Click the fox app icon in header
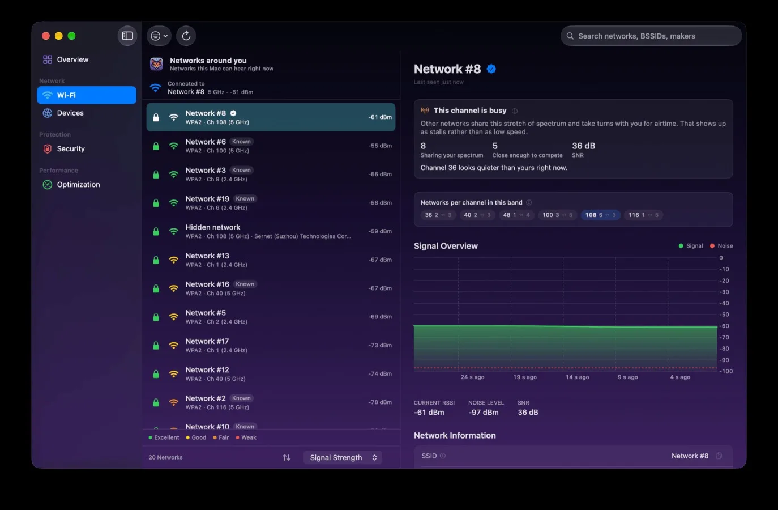The image size is (778, 510). click(x=157, y=64)
